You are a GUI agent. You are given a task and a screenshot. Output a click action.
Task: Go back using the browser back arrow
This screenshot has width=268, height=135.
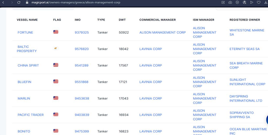(x=3, y=3)
